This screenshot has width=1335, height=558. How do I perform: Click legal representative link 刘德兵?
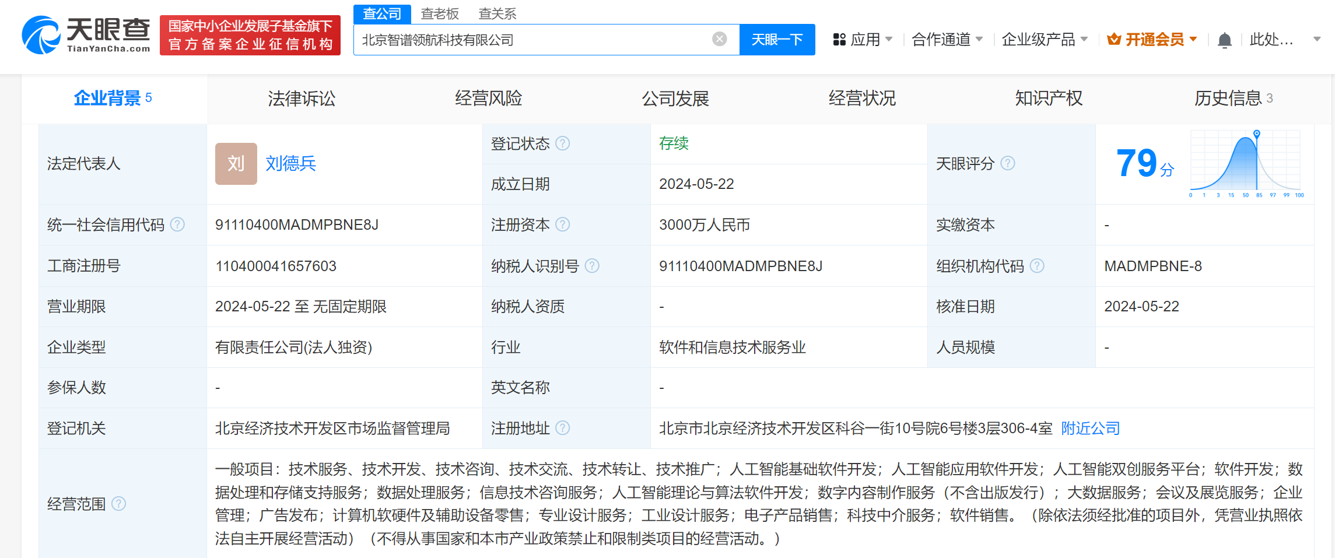290,164
